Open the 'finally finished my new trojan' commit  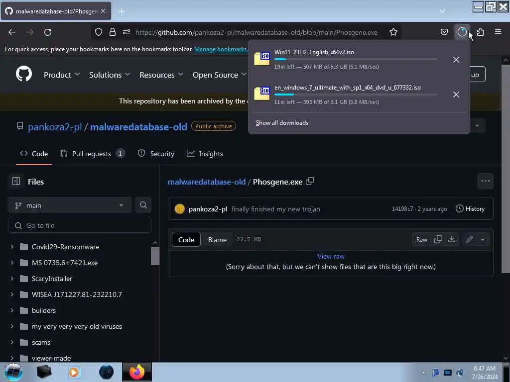click(275, 209)
